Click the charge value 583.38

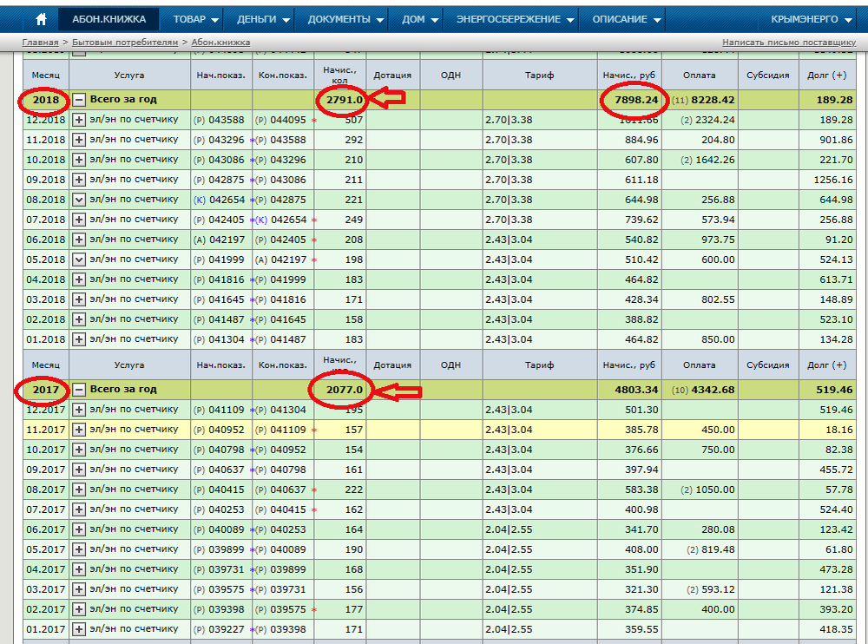[x=641, y=490]
